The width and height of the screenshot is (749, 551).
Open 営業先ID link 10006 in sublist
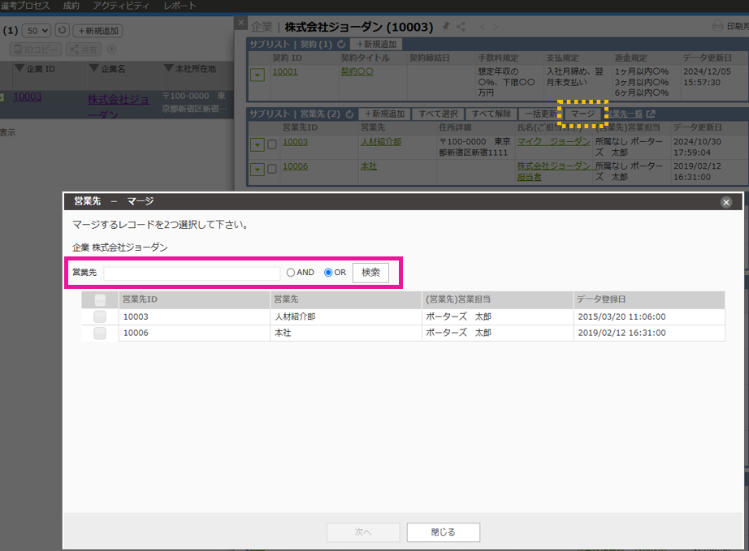pos(295,166)
